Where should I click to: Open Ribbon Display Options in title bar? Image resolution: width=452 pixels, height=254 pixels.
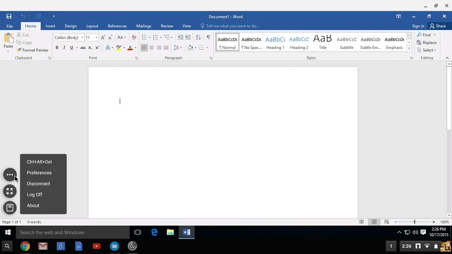[x=398, y=16]
